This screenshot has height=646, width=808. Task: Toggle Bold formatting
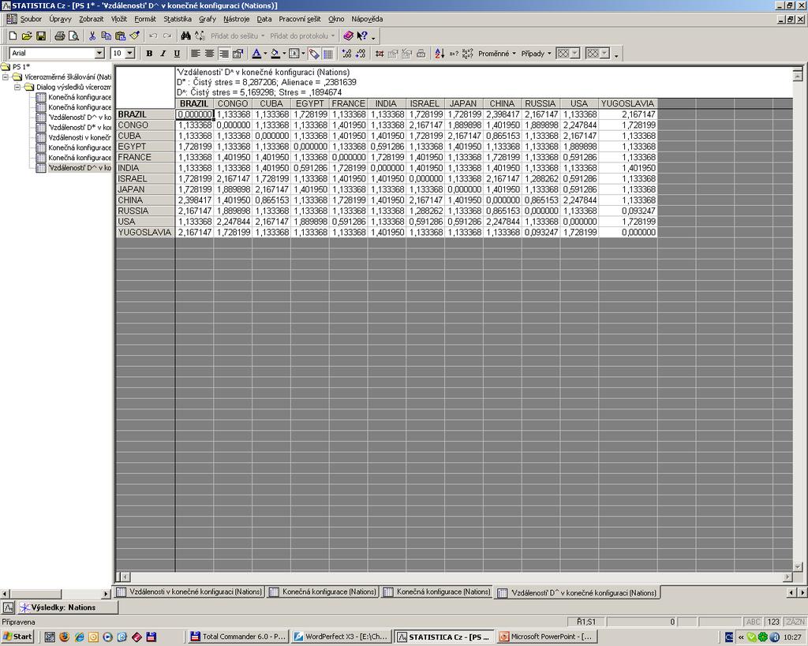[x=149, y=53]
